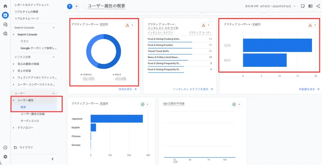Open the オーディエンス report
The width and height of the screenshot is (322, 165).
[x=30, y=121]
